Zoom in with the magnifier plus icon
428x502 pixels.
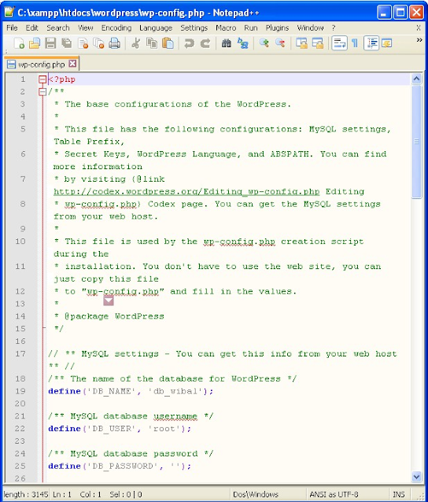264,43
